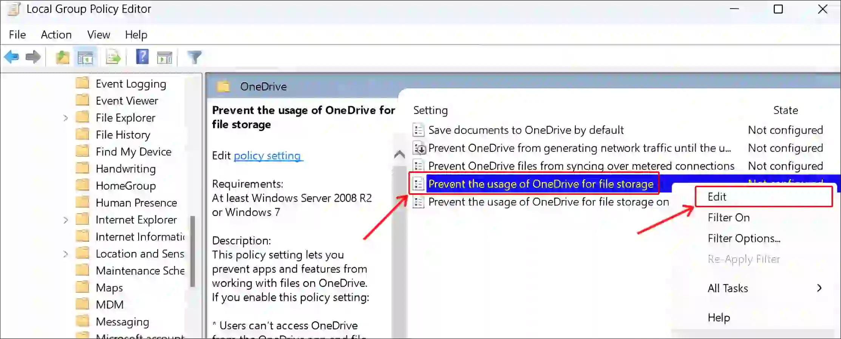Select the File Explorer tree item label
This screenshot has width=841, height=339.
(x=125, y=118)
